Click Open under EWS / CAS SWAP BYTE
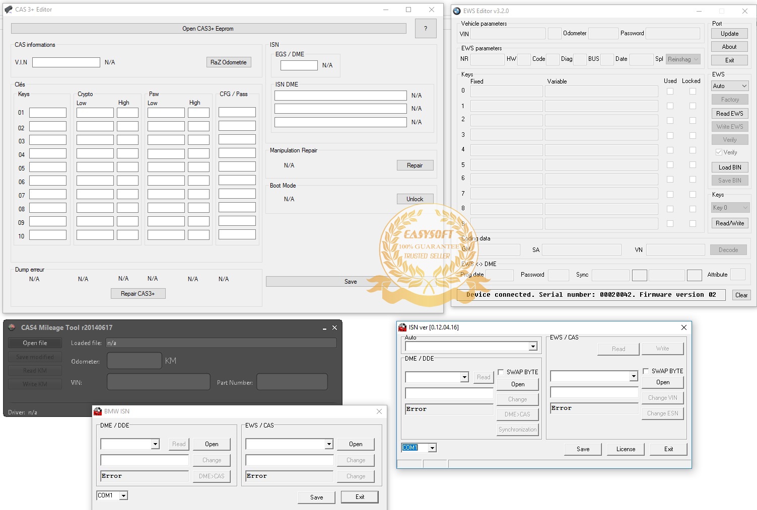 tap(663, 382)
